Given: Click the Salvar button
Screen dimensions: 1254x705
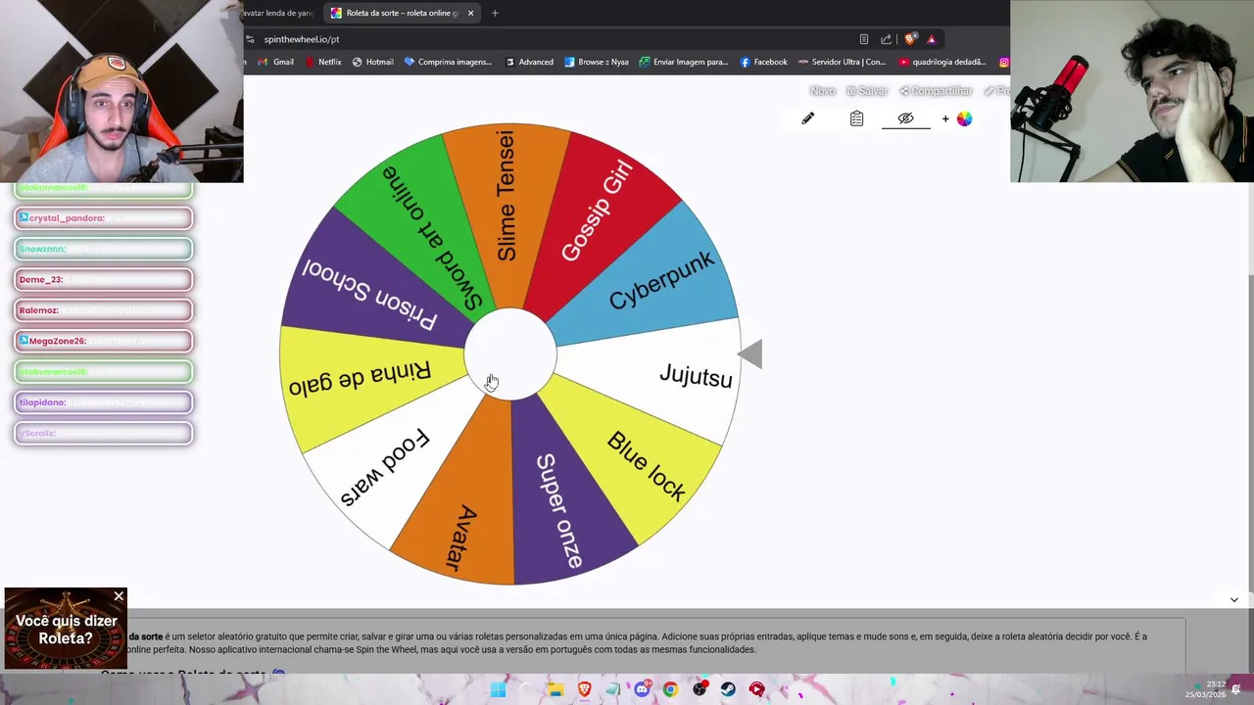Looking at the screenshot, I should pyautogui.click(x=867, y=91).
